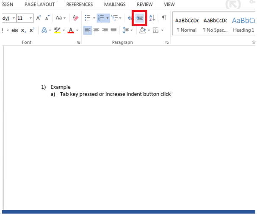
Task: Open the underline style dropdown arrow
Action: (8, 30)
